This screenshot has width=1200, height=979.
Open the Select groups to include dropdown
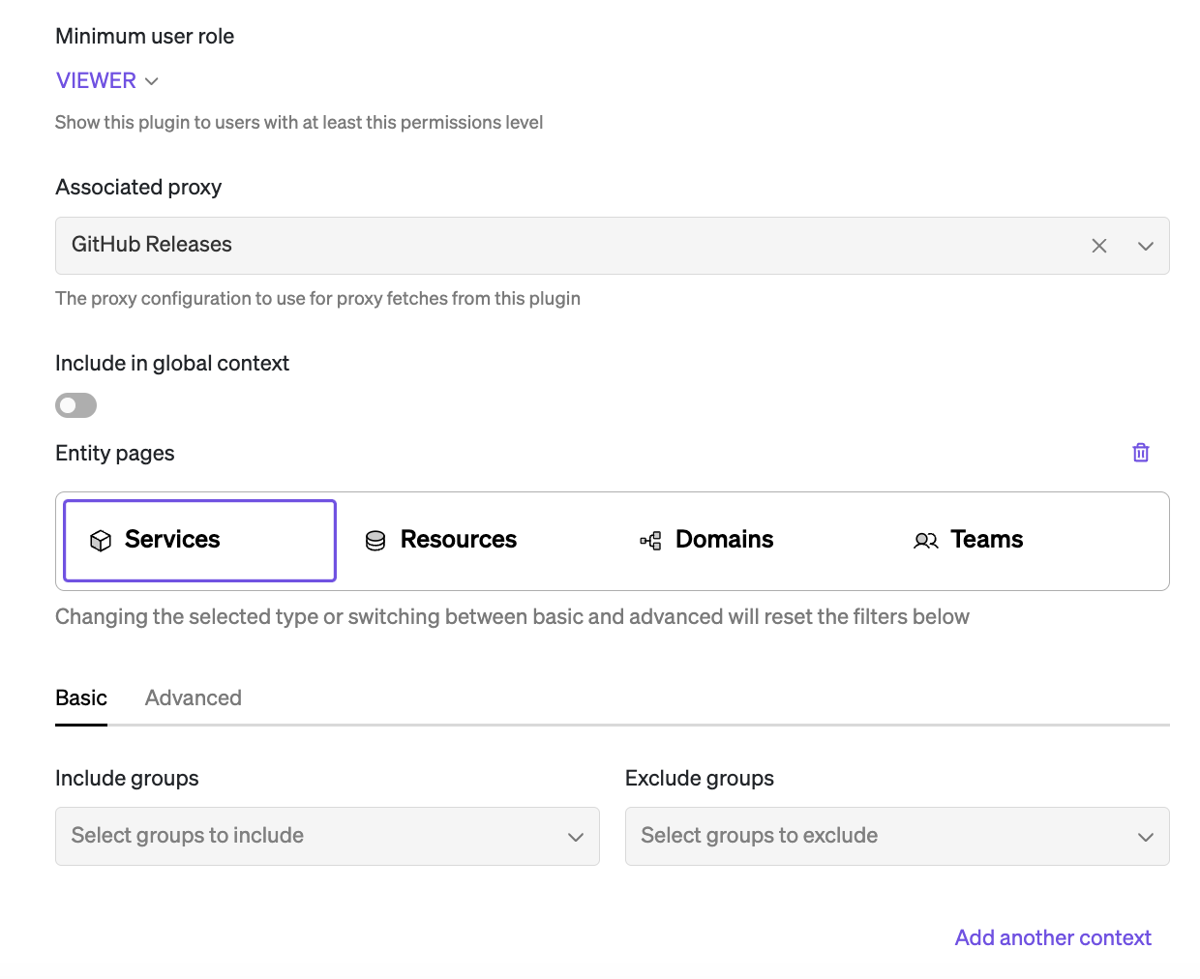coord(327,836)
